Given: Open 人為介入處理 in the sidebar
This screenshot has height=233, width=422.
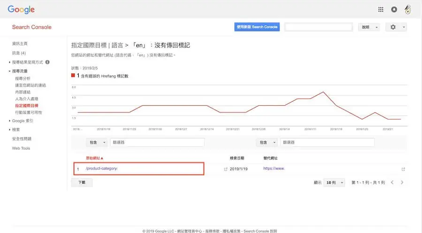Looking at the screenshot, I should pyautogui.click(x=26, y=99).
